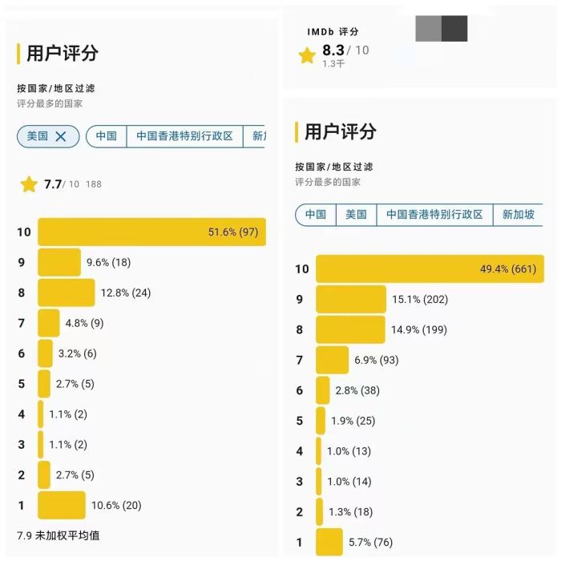Image resolution: width=561 pixels, height=561 pixels.
Task: Select 中国香港特别行政区 filter in left panel
Action: tap(184, 136)
